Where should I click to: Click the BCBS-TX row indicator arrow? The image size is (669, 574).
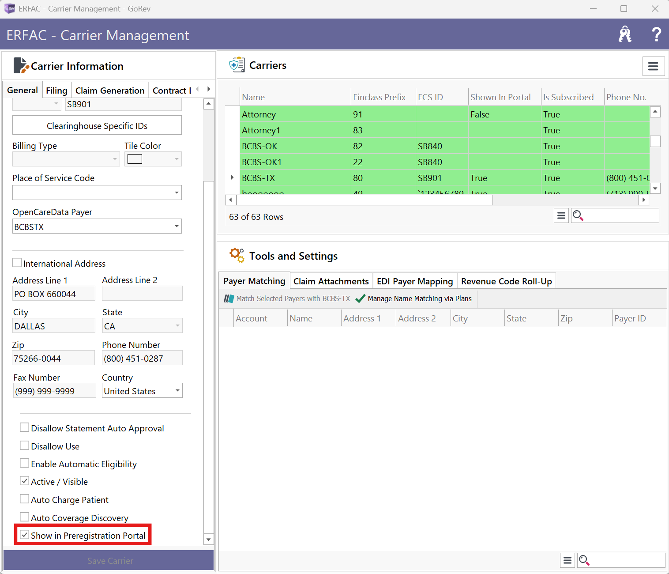tap(232, 177)
